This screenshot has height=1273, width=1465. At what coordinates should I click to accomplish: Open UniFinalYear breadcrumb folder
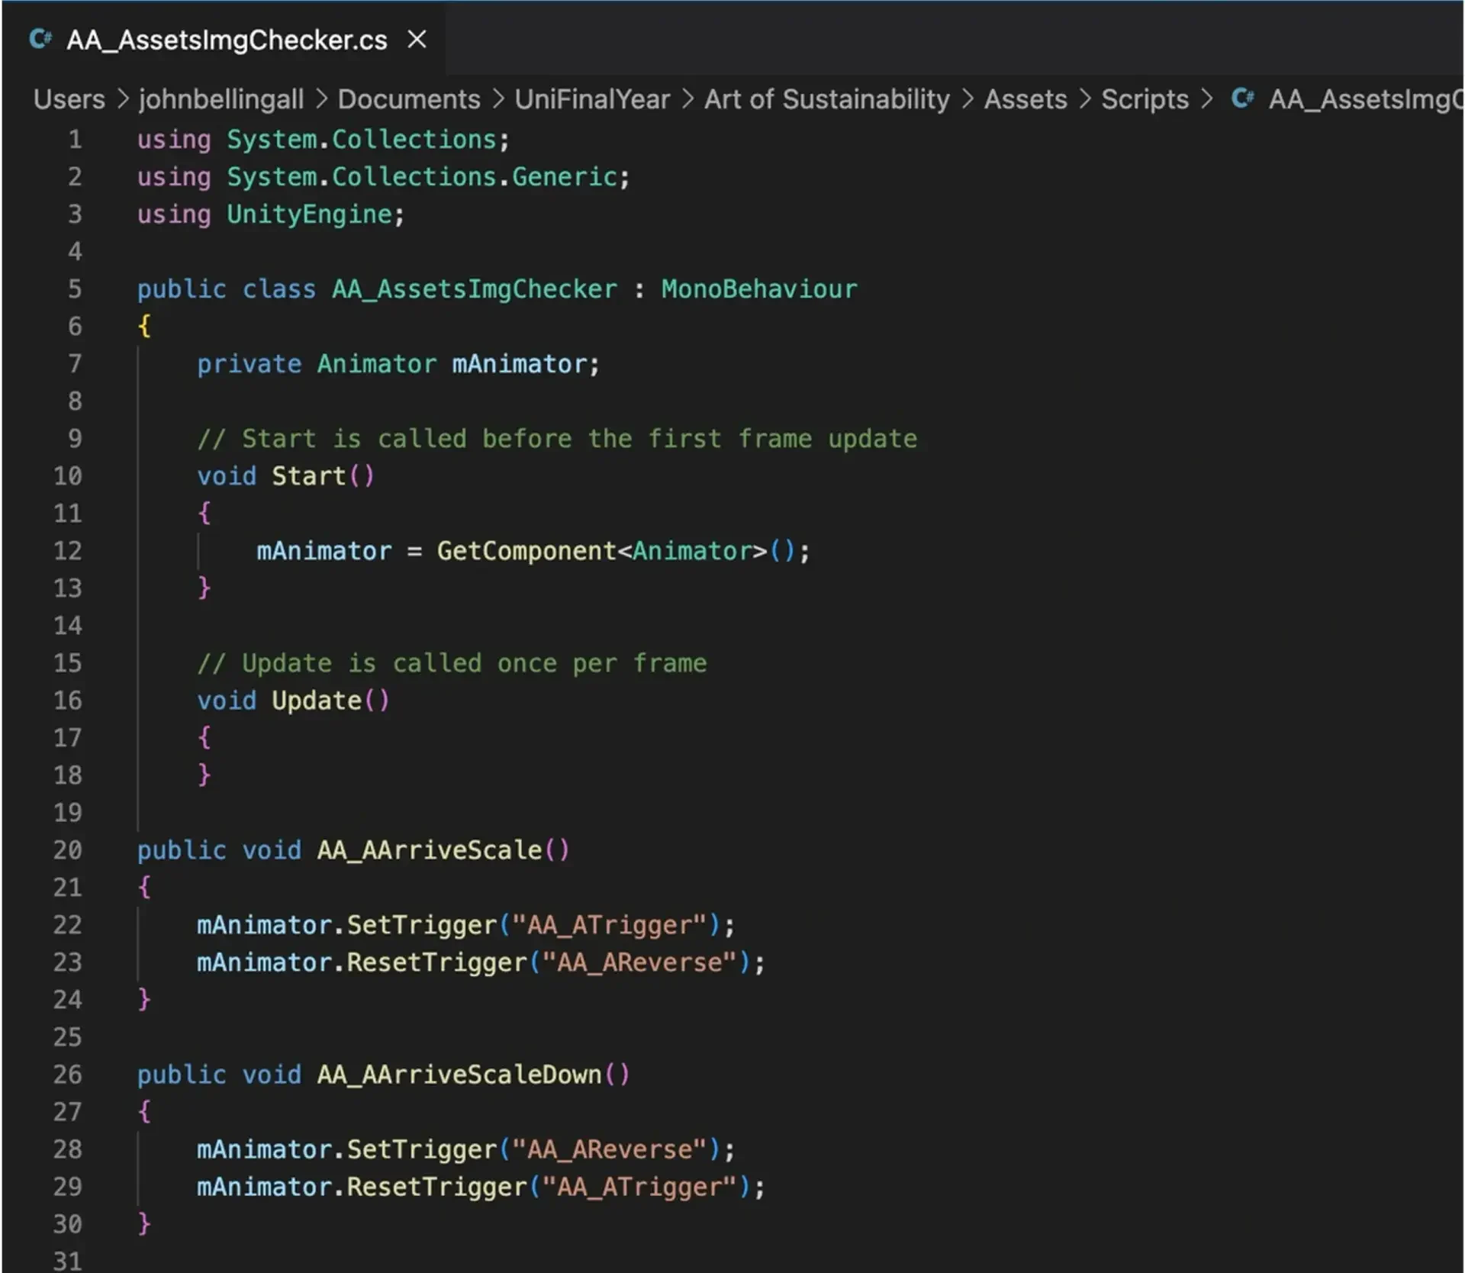[x=592, y=99]
